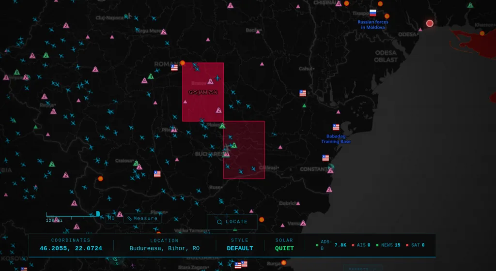The height and width of the screenshot is (271, 496).
Task: Click the orange dot west of Craiova
Action: pos(101,179)
